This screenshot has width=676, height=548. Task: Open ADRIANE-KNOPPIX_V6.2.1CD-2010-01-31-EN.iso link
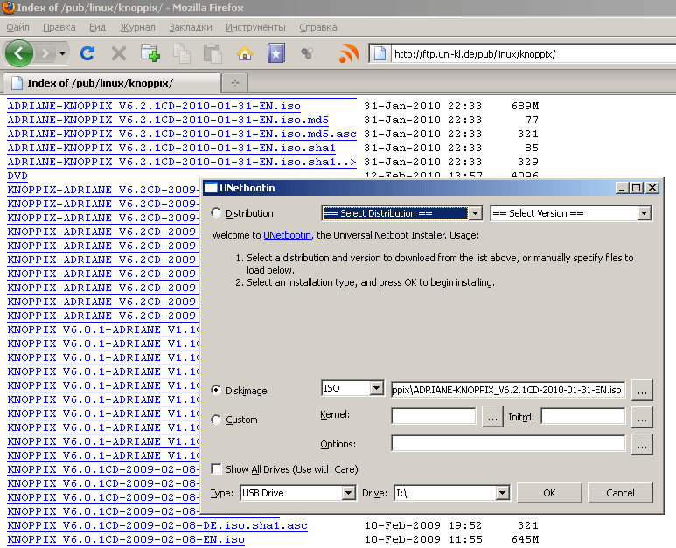tap(154, 106)
